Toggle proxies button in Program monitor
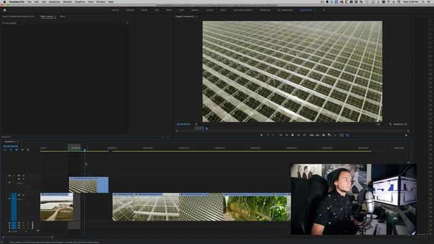434x244 pixels. (x=347, y=135)
